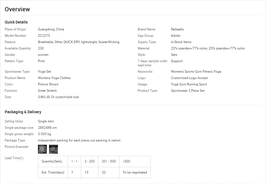Click the model number ZC2375
Image resolution: width=266 pixels, height=184 pixels.
(44, 36)
